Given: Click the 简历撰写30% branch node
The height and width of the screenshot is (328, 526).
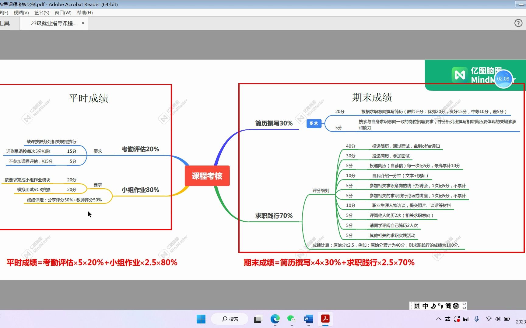Looking at the screenshot, I should click(274, 123).
